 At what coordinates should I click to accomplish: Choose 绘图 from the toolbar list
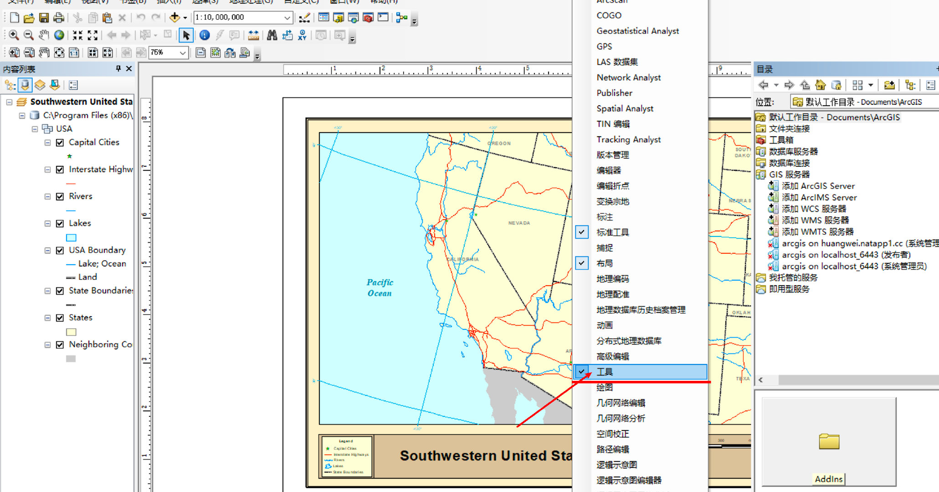605,387
